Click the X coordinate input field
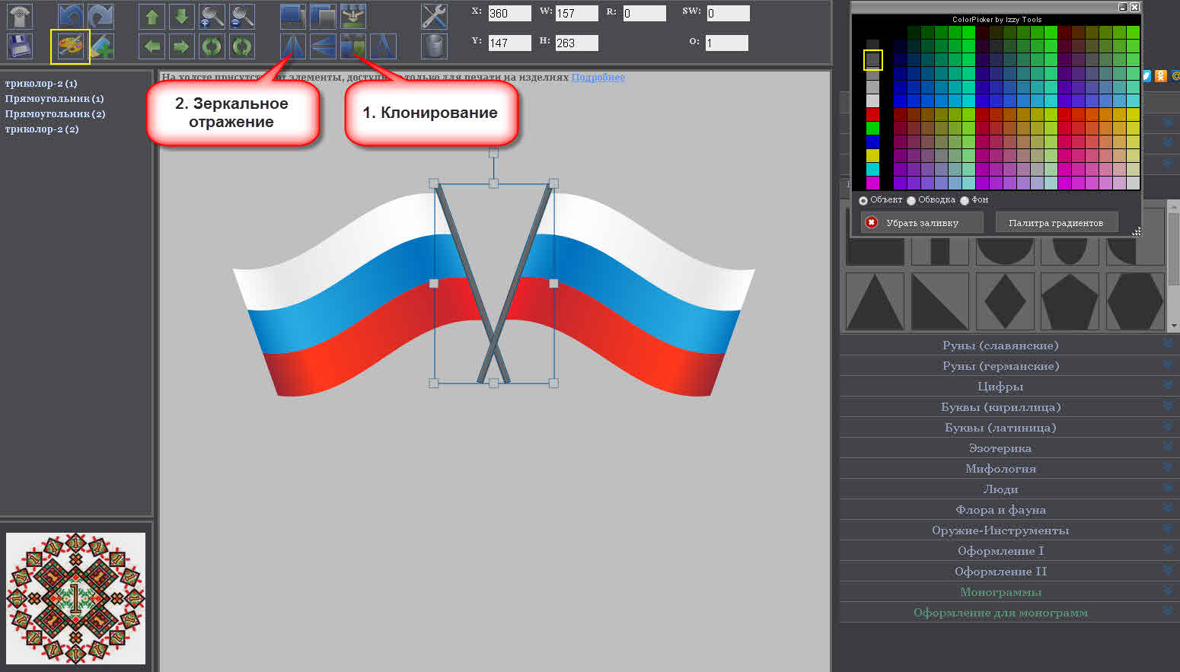The image size is (1180, 672). [509, 13]
